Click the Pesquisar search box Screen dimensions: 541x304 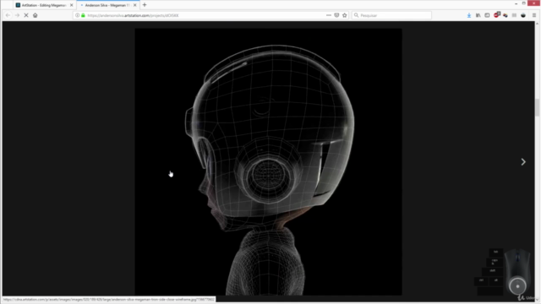point(391,15)
